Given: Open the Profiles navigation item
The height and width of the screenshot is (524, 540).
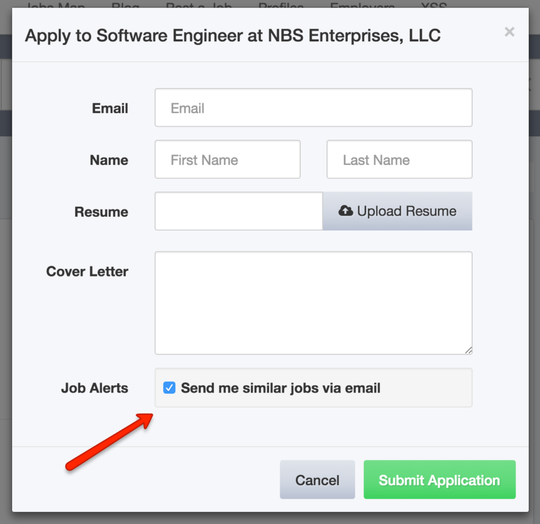Looking at the screenshot, I should click(281, 6).
